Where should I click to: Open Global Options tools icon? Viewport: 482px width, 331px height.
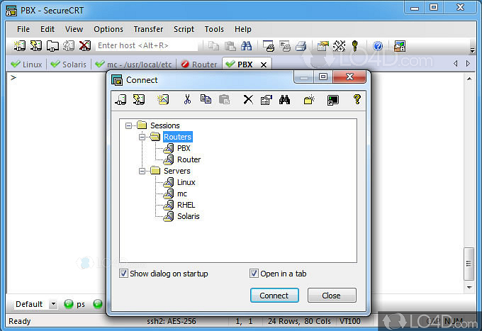click(339, 46)
